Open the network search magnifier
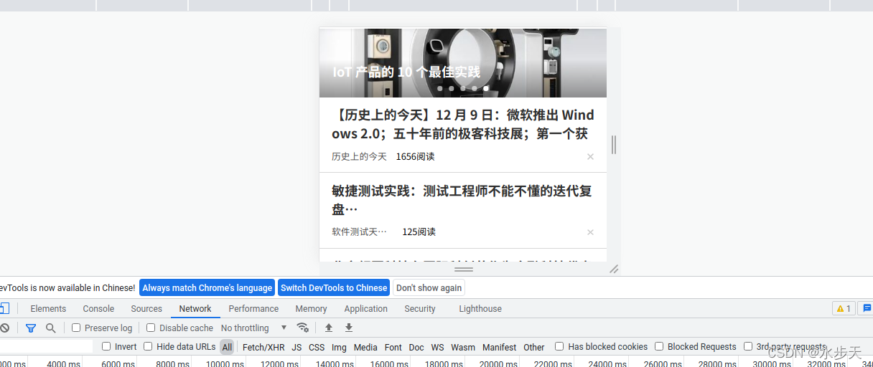Screen dimensions: 873x367 coord(51,328)
